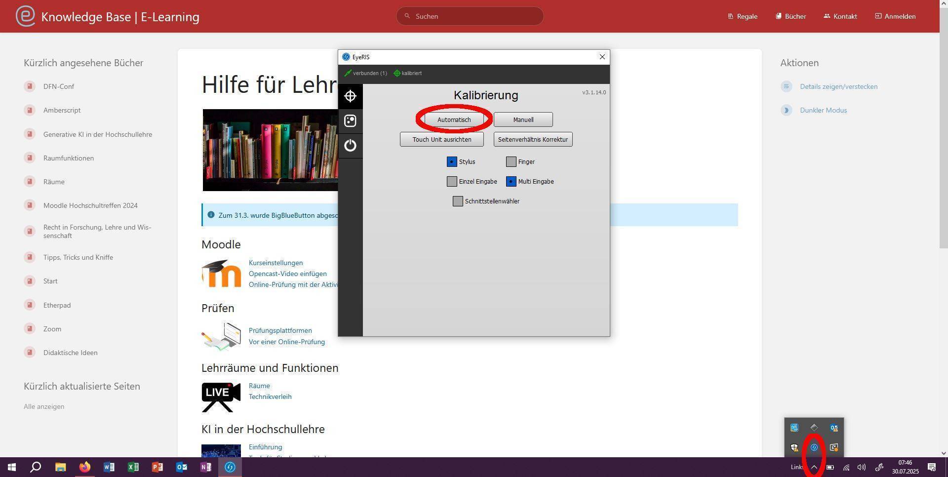Start the Automatisch calibration
948x477 pixels.
click(x=454, y=119)
